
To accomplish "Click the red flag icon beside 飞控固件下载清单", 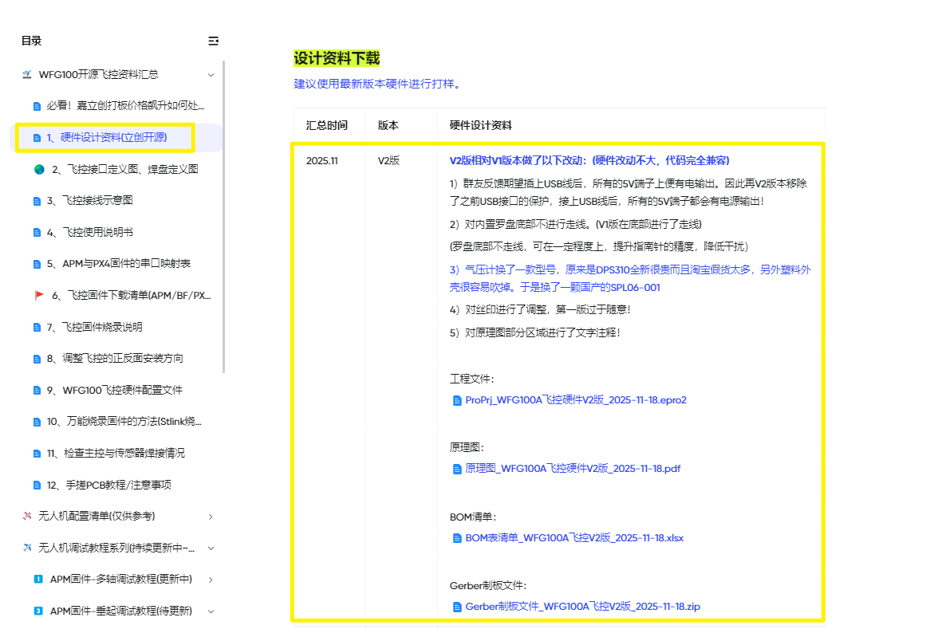I will point(39,296).
